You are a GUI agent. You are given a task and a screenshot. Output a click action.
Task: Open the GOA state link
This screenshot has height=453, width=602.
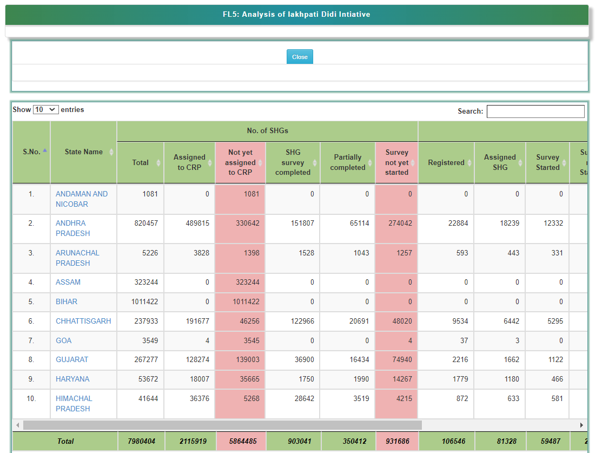tap(65, 340)
